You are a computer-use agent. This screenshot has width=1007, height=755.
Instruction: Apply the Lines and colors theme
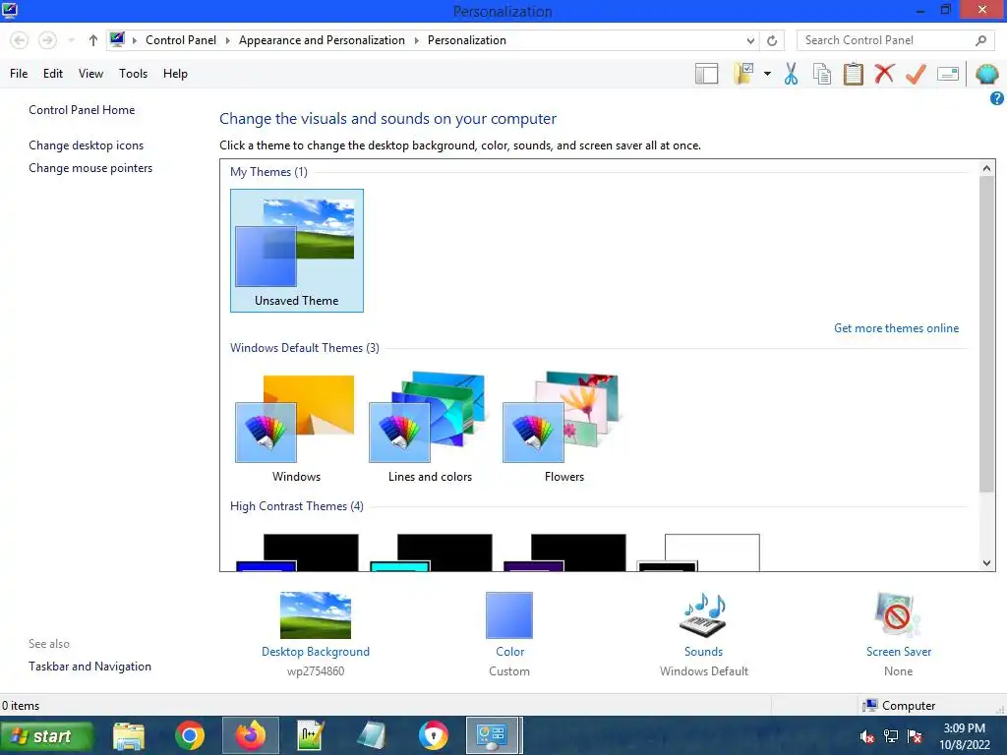430,429
